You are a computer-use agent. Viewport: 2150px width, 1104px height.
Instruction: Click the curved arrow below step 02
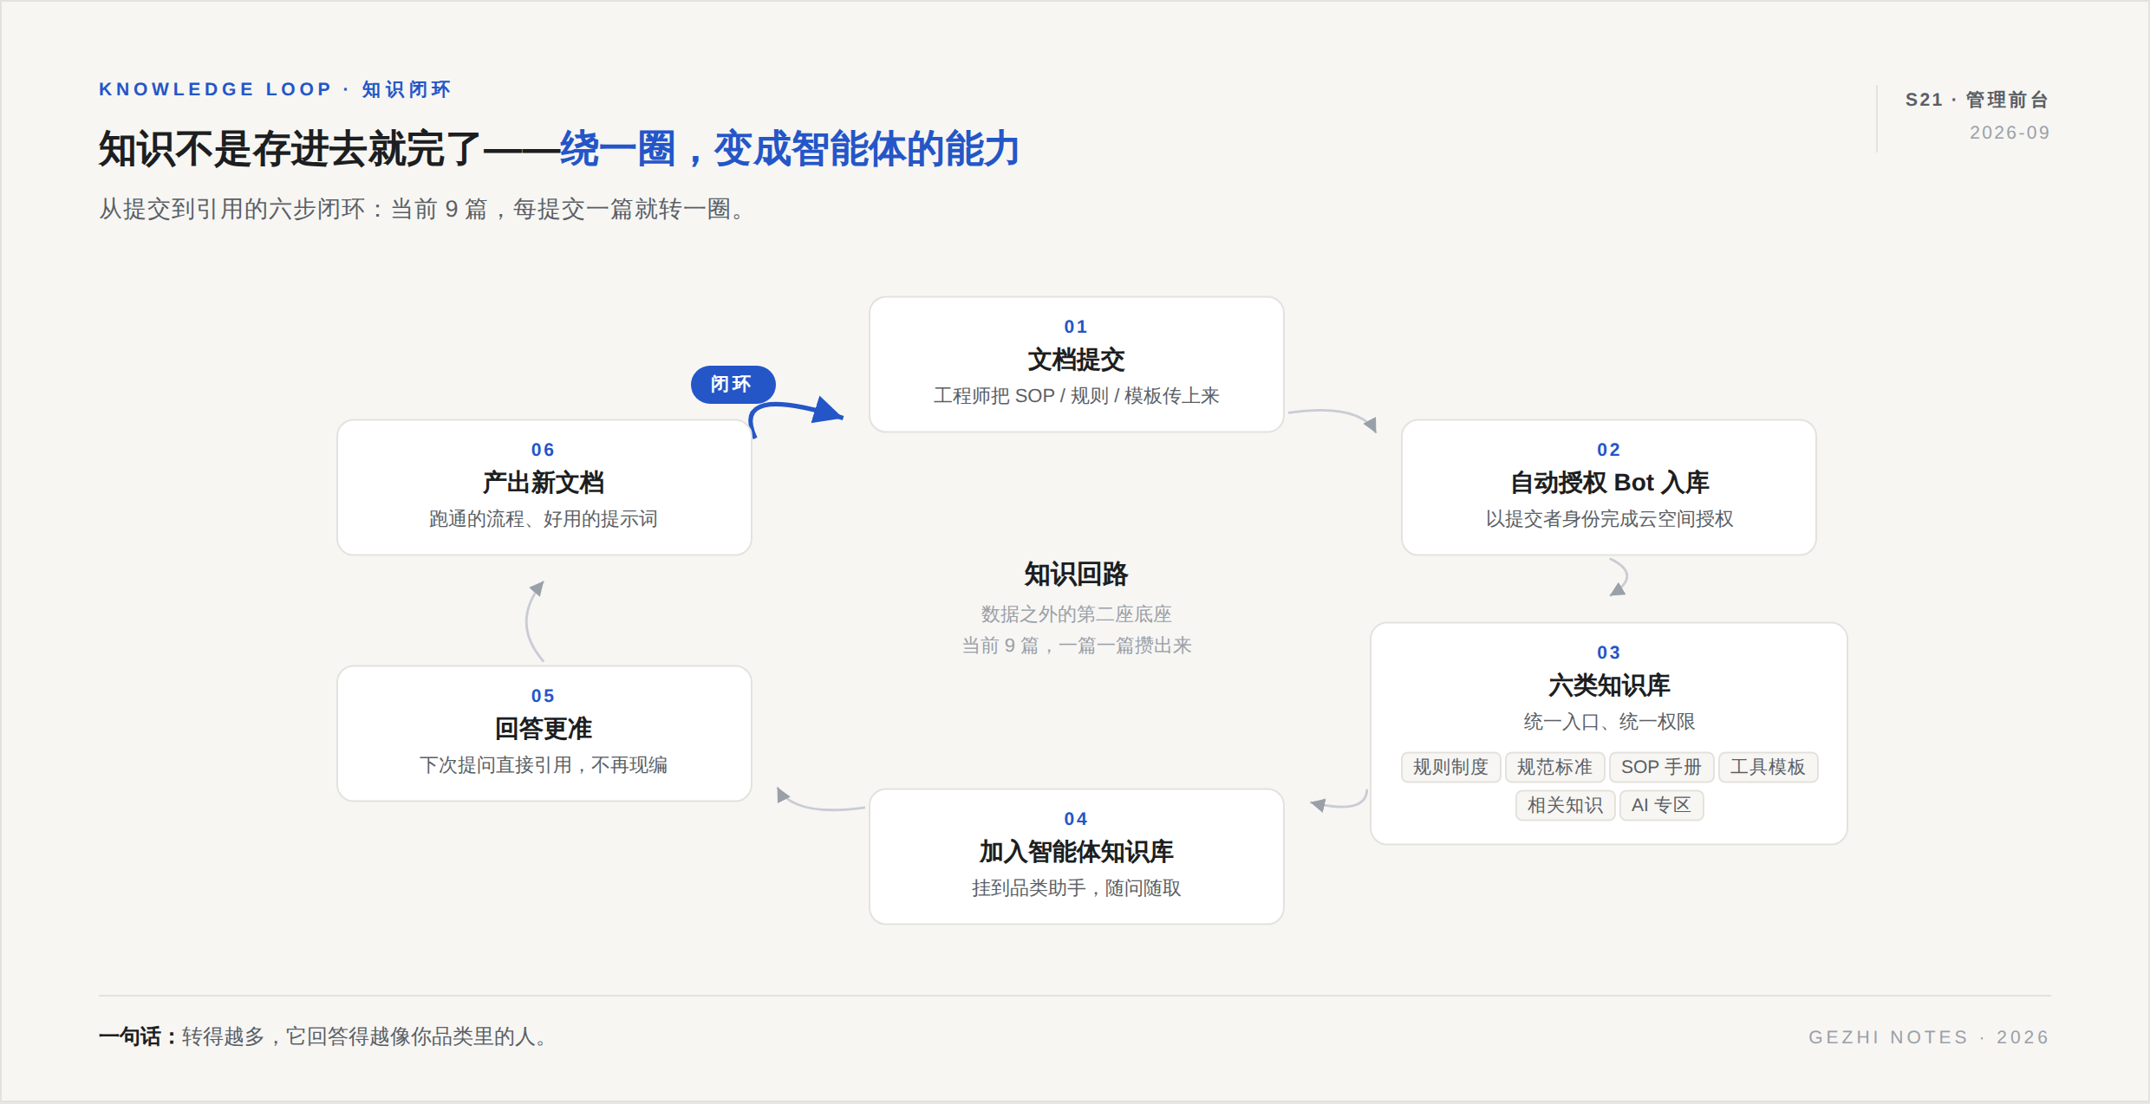click(1618, 576)
